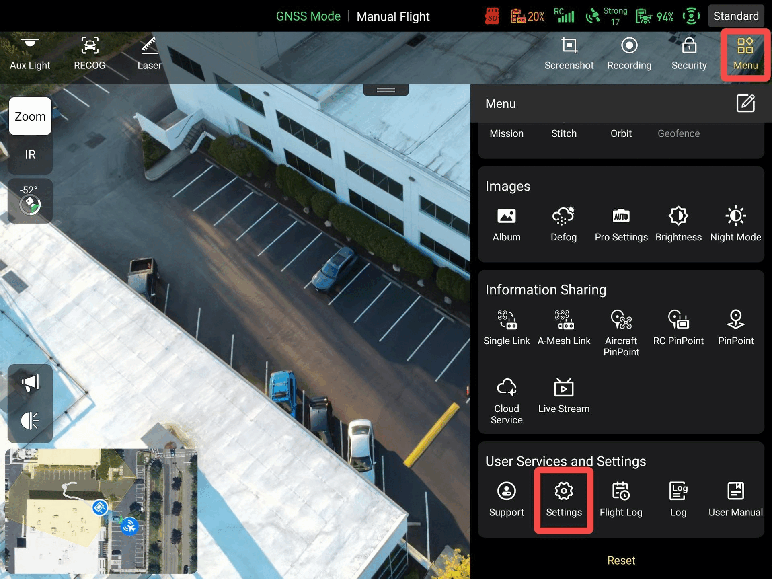Enable the Laser rangefinder
772x579 pixels.
(x=149, y=54)
